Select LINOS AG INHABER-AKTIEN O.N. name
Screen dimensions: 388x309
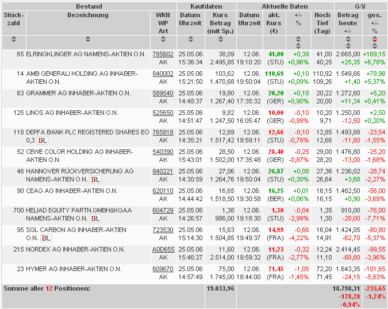tap(72, 113)
